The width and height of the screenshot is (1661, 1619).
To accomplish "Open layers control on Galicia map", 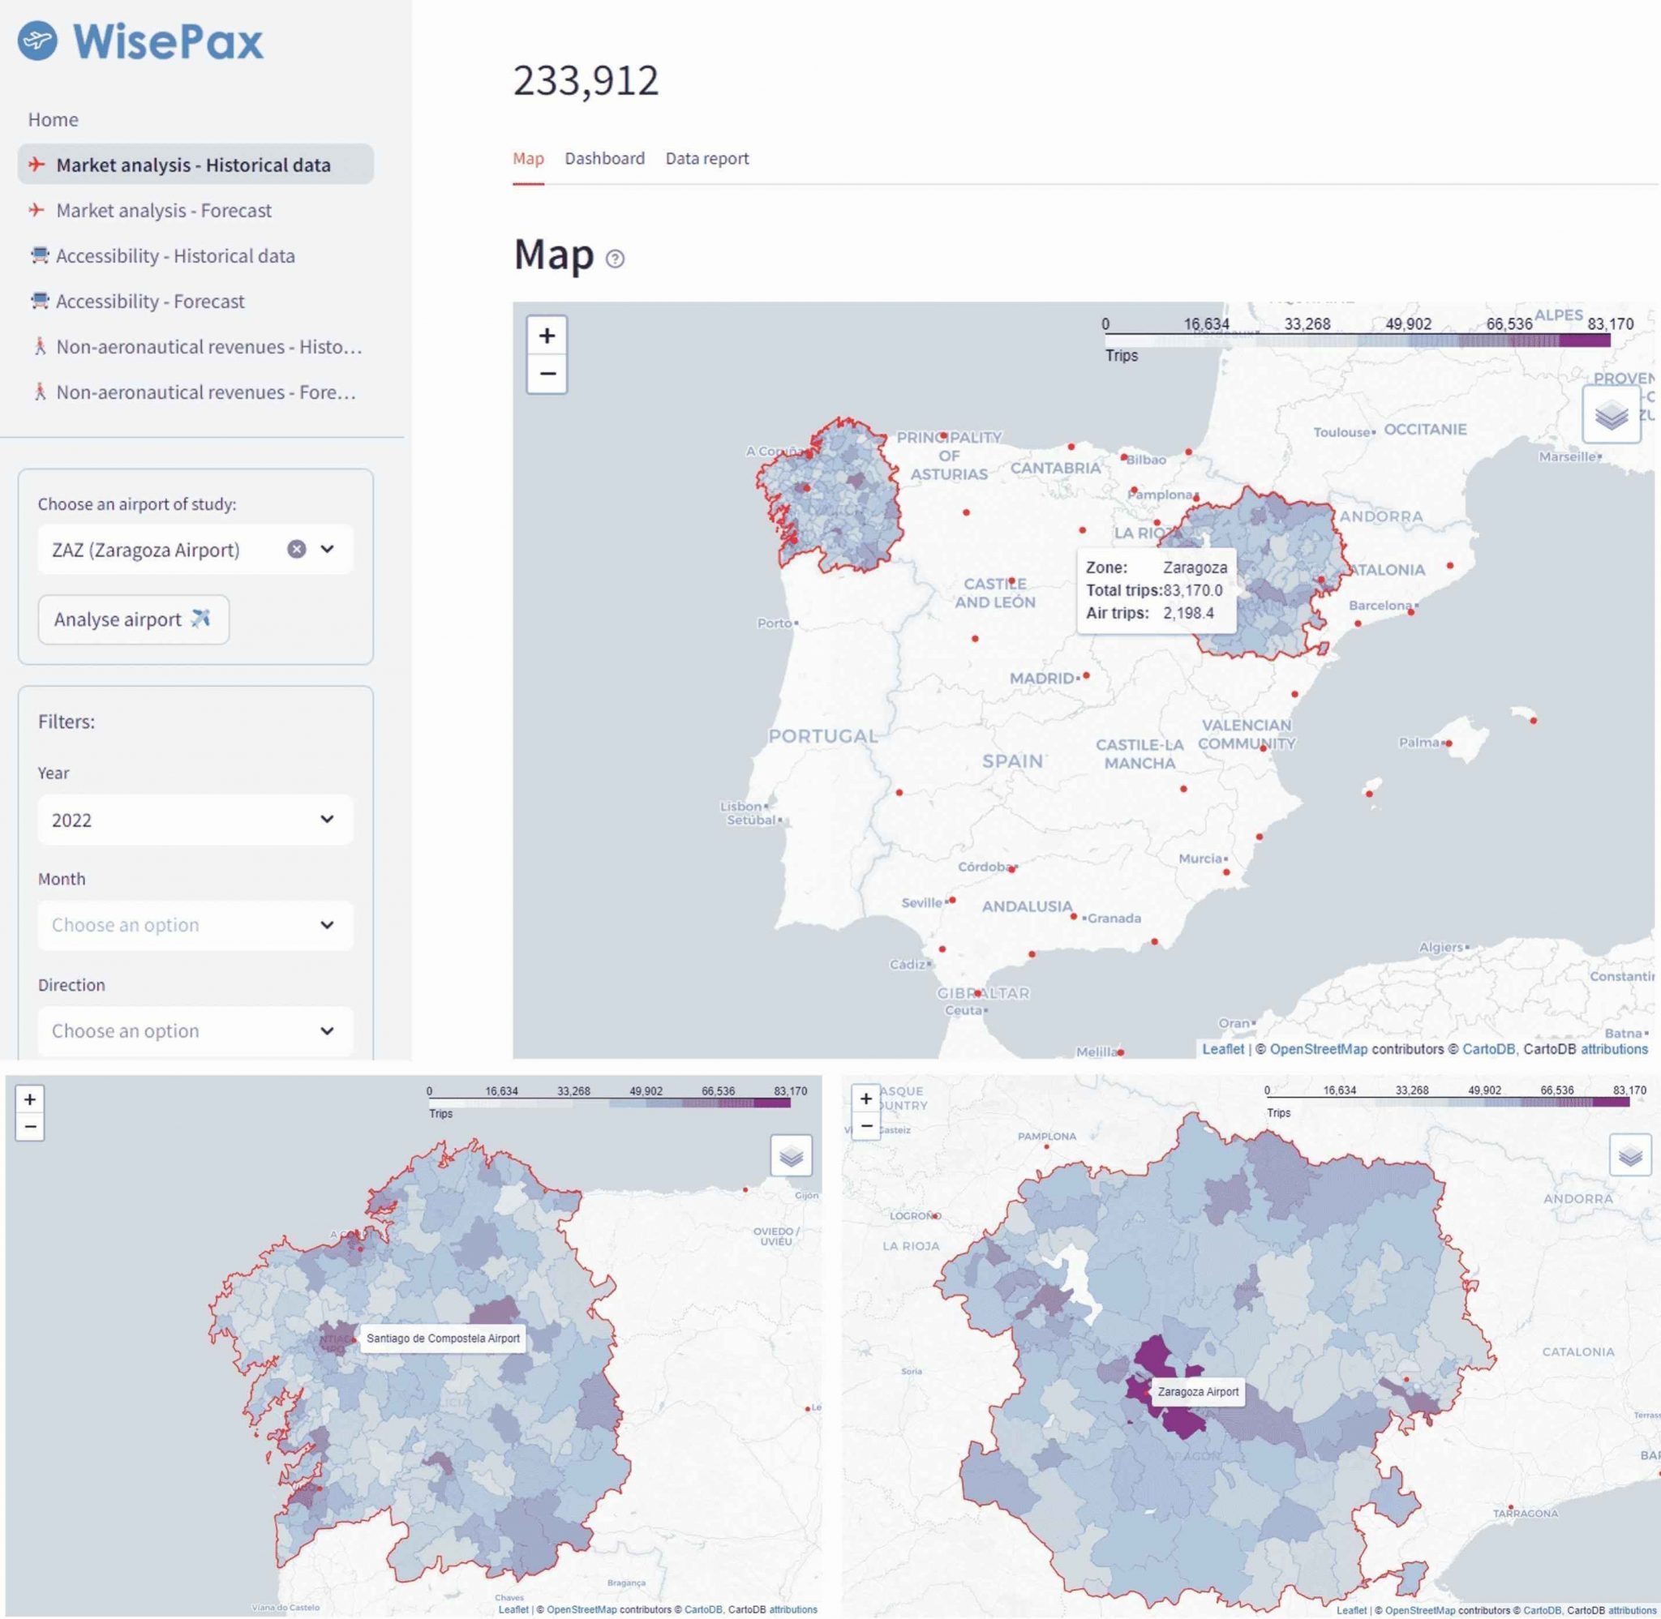I will tap(791, 1155).
